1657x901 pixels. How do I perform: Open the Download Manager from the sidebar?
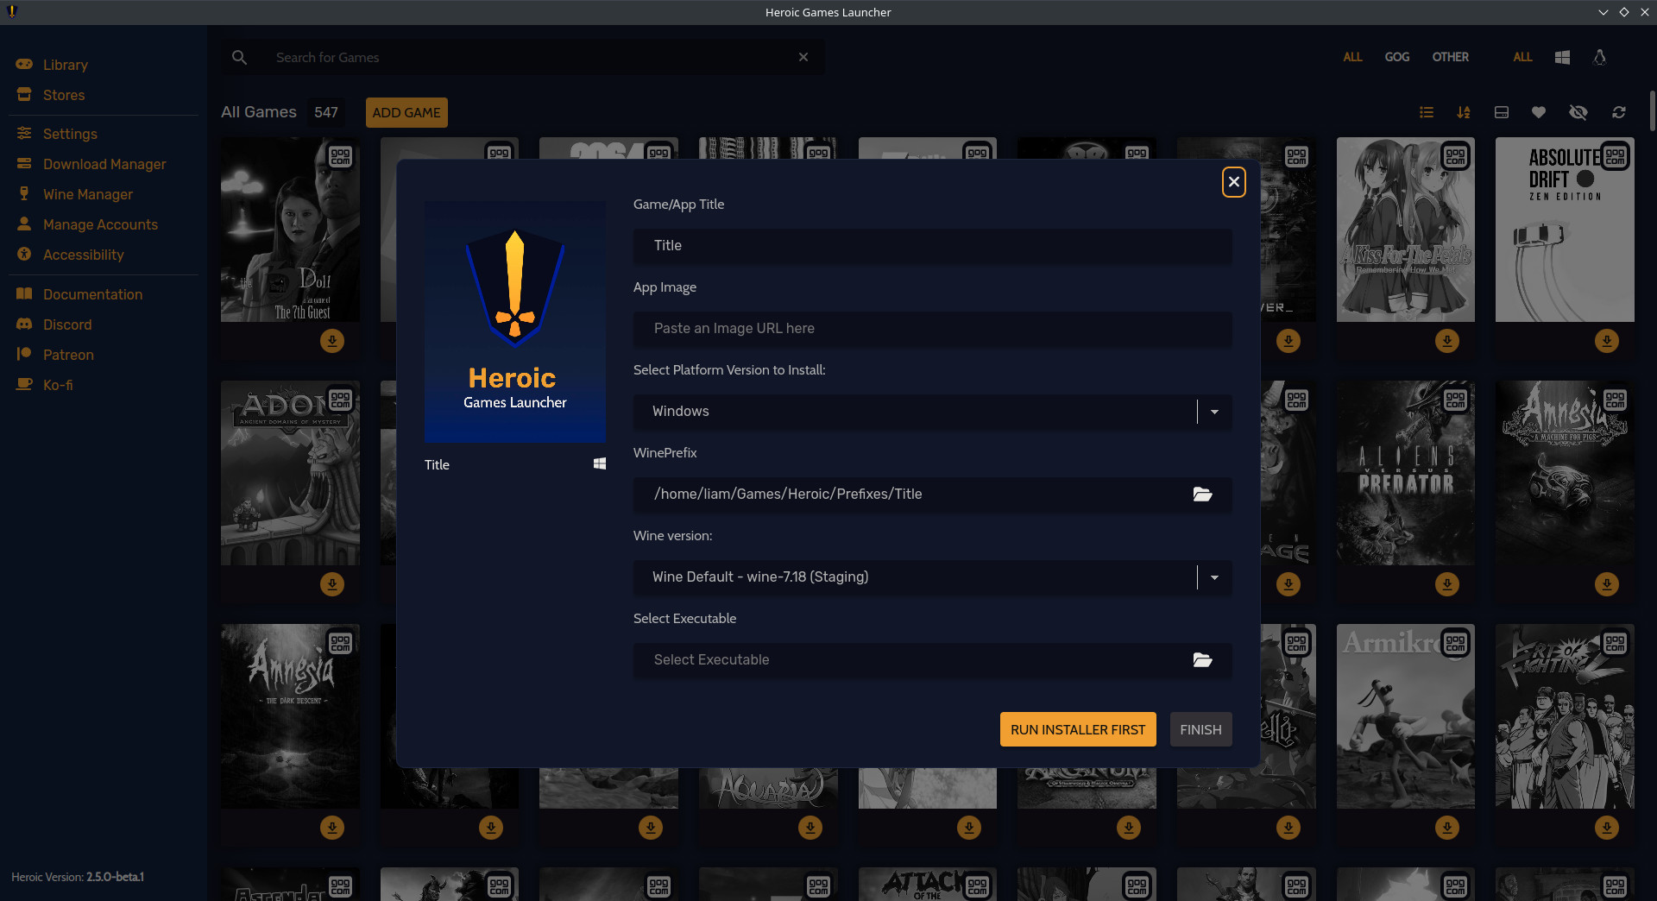(104, 164)
